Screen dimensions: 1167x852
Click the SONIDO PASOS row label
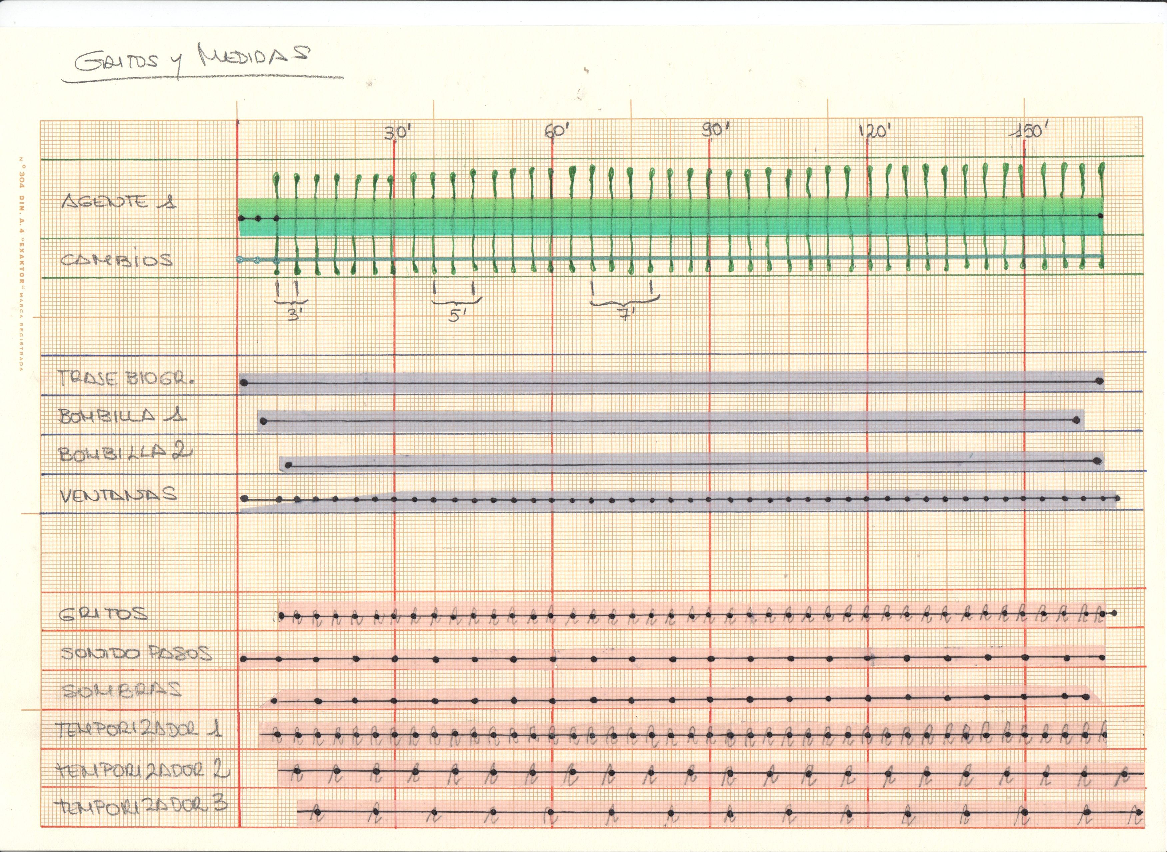pyautogui.click(x=137, y=653)
